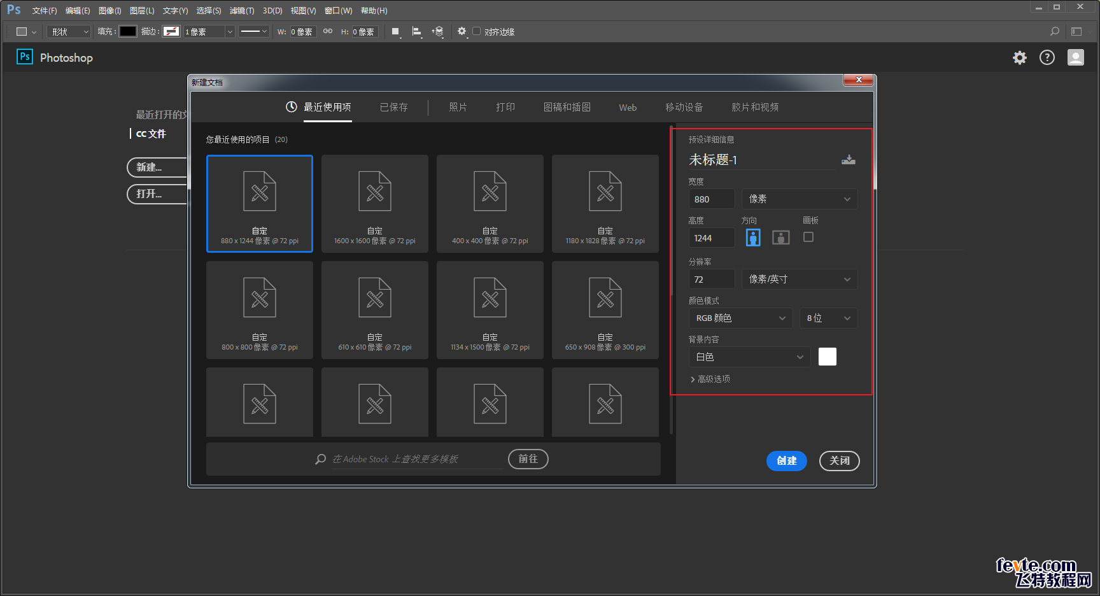The height and width of the screenshot is (596, 1100).
Task: Click the start screen settings gear icon
Action: point(1020,58)
